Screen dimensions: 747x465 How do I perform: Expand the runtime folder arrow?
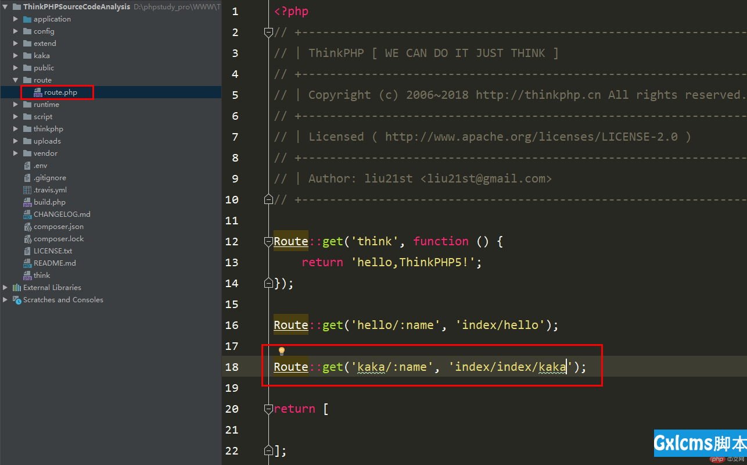(16, 105)
